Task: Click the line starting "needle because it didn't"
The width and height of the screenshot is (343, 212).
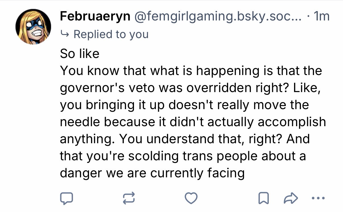Action: (193, 122)
